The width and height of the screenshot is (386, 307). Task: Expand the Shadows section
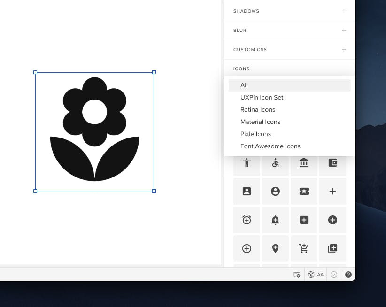pos(344,11)
